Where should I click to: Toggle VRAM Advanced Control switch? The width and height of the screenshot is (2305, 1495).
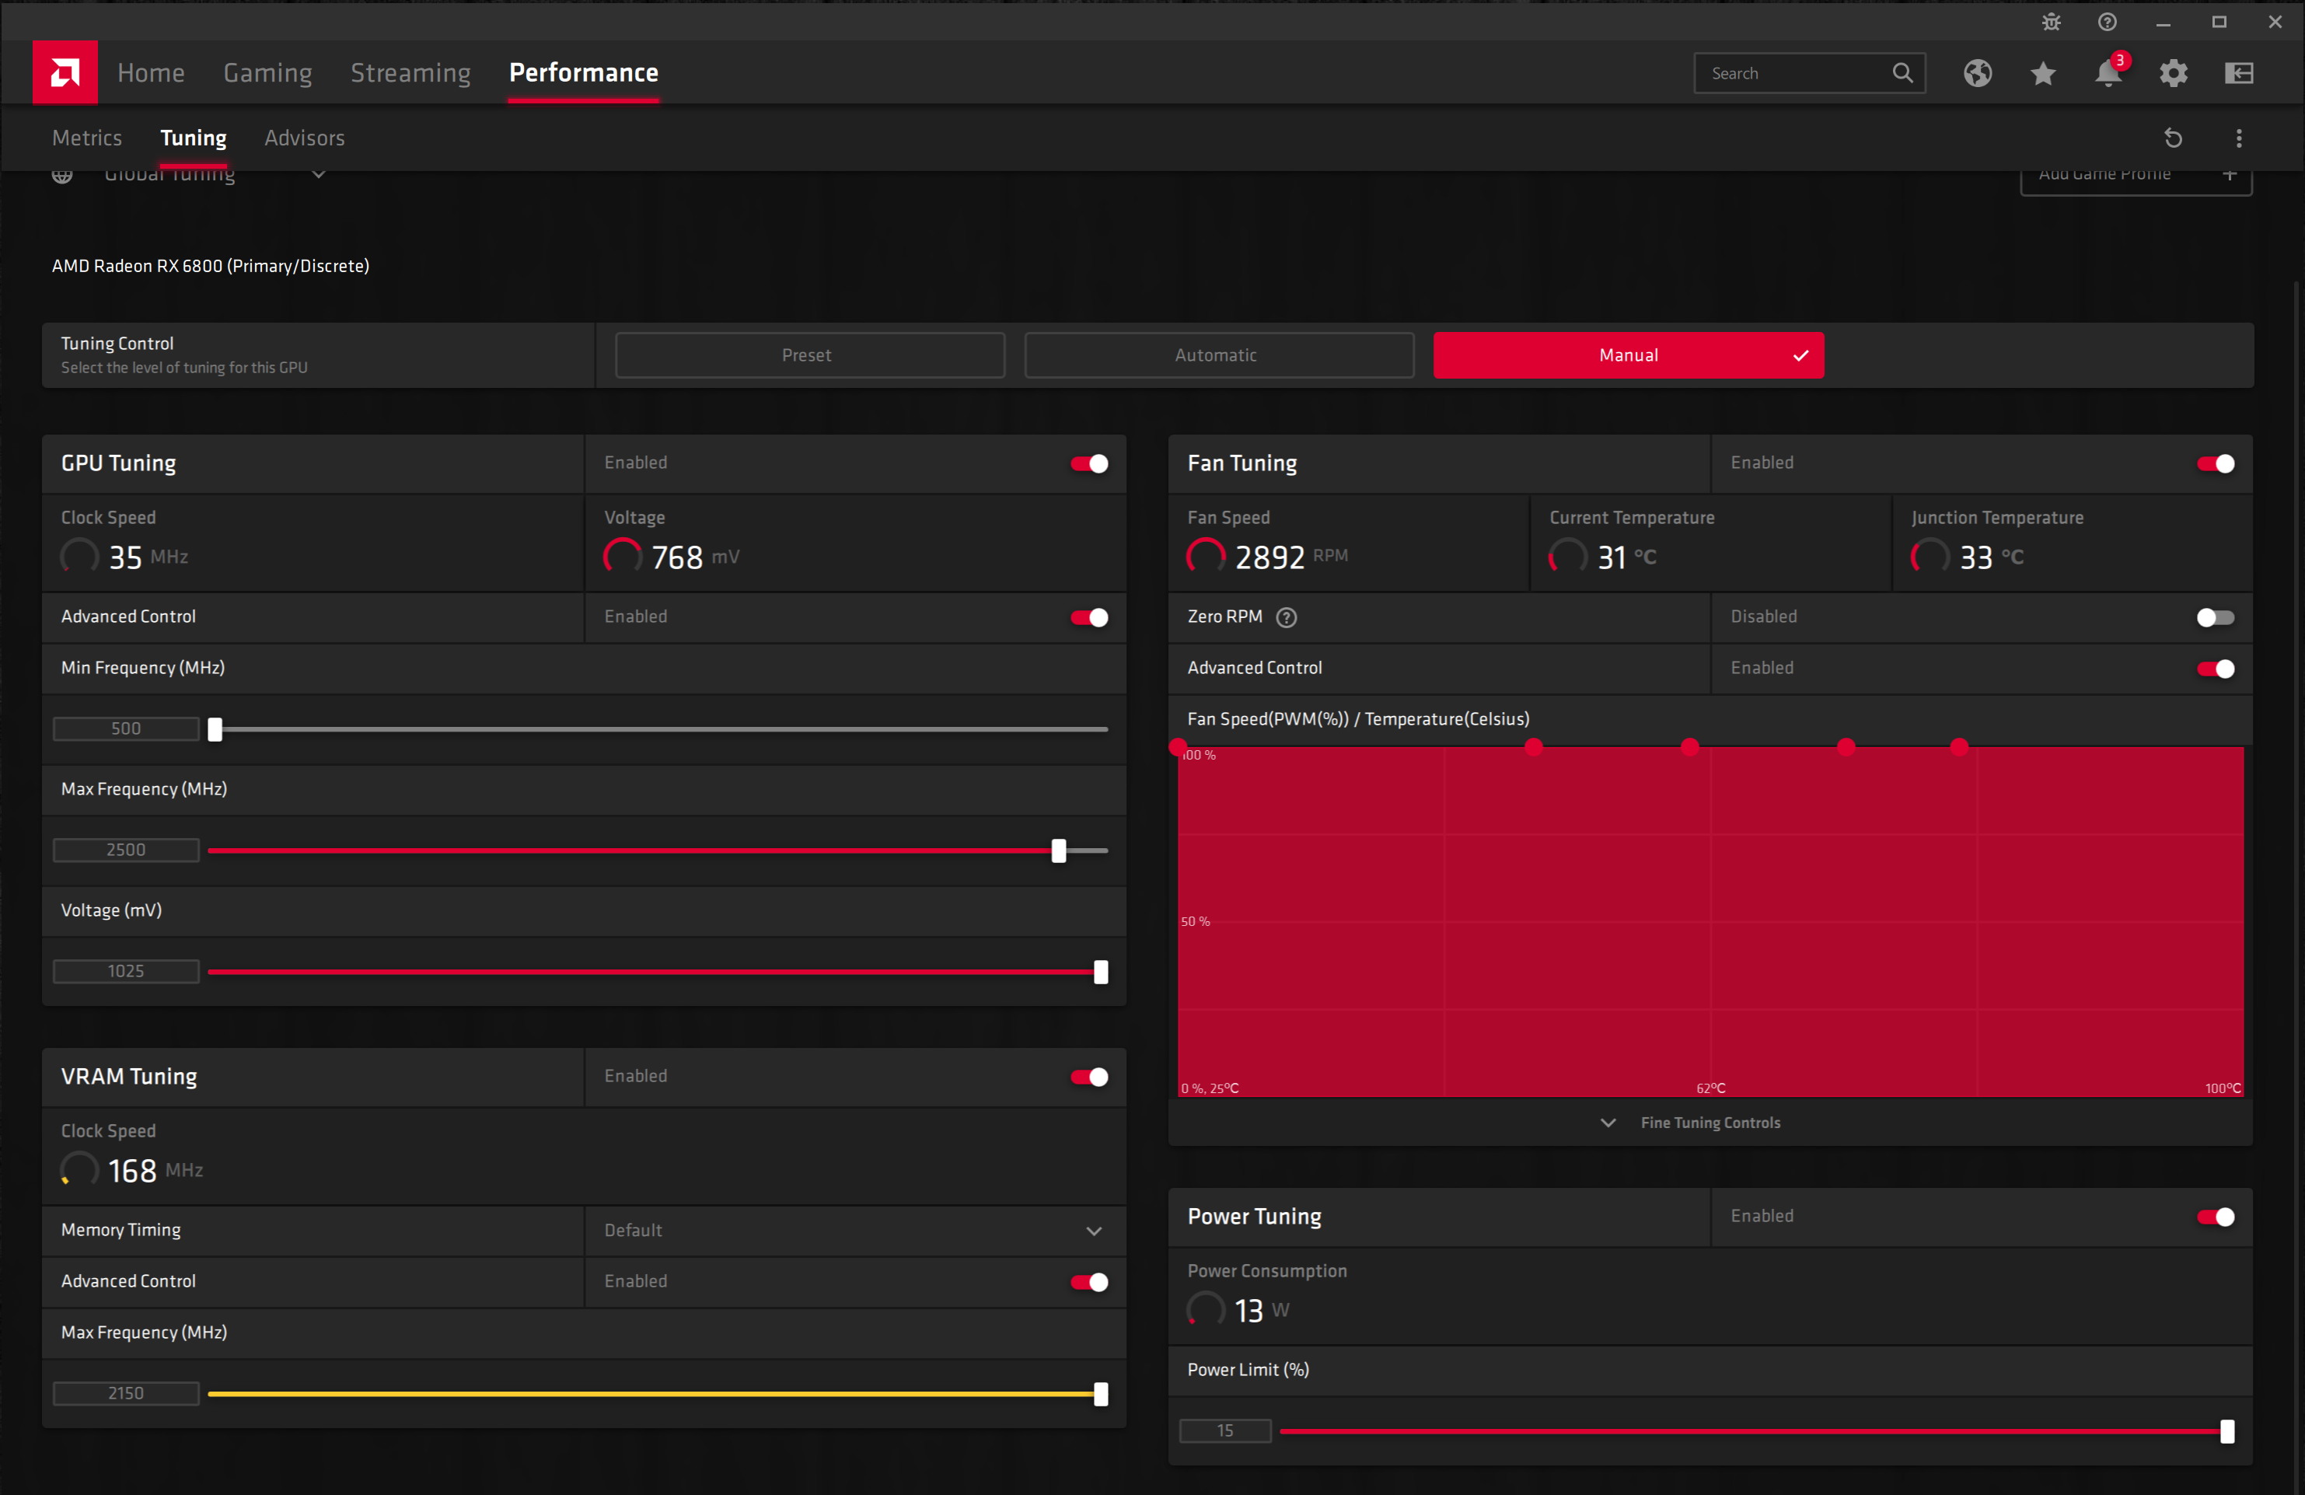click(1090, 1282)
